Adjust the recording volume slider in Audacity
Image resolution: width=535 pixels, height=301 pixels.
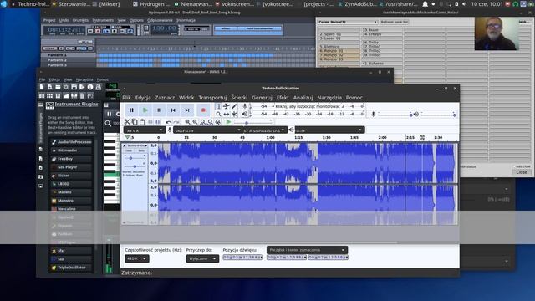coord(395,115)
